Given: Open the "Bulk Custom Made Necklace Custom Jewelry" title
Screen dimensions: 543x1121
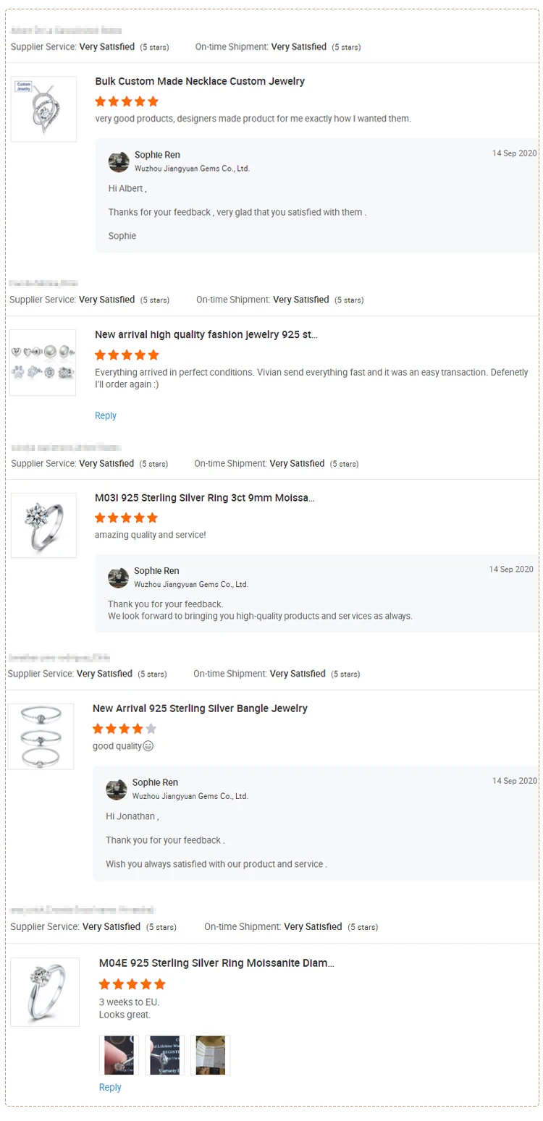Looking at the screenshot, I should click(x=200, y=81).
